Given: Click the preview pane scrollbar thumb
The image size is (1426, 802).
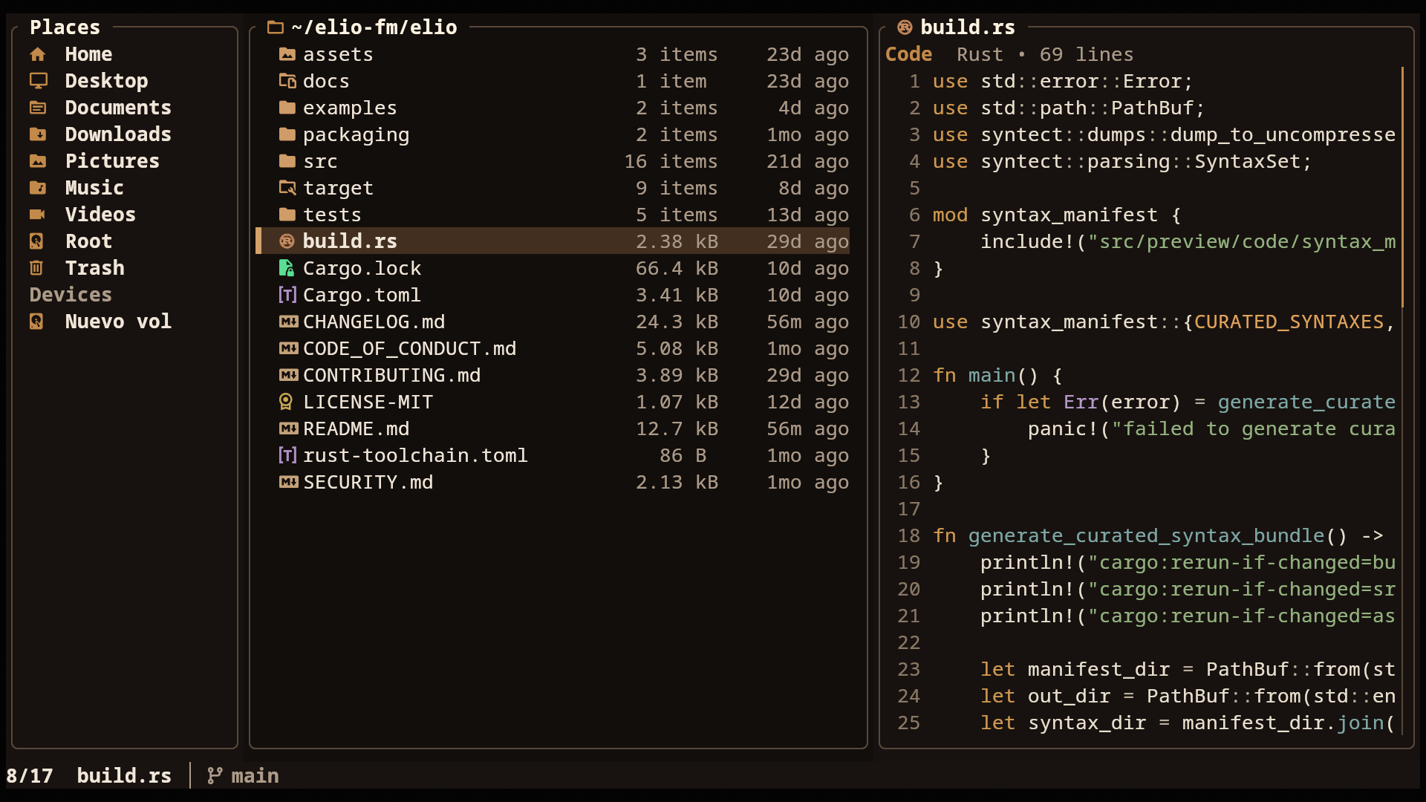Looking at the screenshot, I should pyautogui.click(x=1402, y=187).
